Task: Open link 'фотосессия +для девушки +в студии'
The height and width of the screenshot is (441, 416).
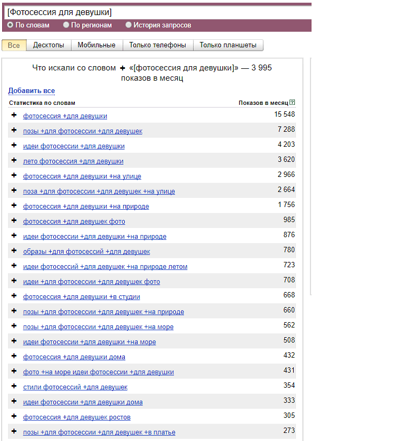Action: [x=82, y=297]
